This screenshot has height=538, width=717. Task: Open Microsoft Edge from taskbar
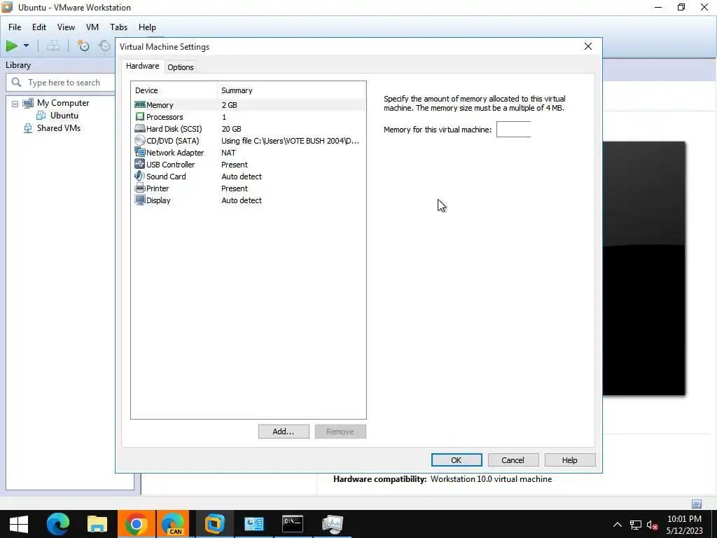coord(58,524)
